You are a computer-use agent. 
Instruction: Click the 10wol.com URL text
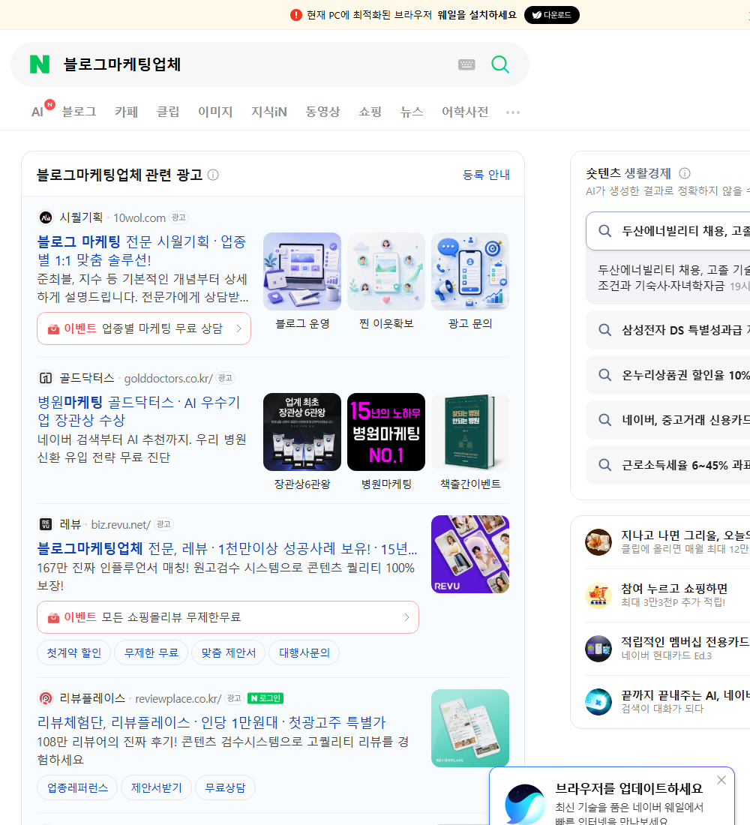click(x=139, y=217)
